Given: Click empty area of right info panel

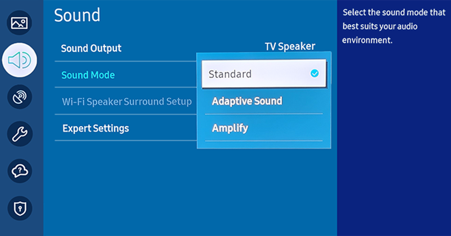Looking at the screenshot, I should (393, 140).
